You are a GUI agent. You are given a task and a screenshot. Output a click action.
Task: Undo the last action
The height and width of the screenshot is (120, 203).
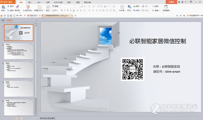click(17, 16)
